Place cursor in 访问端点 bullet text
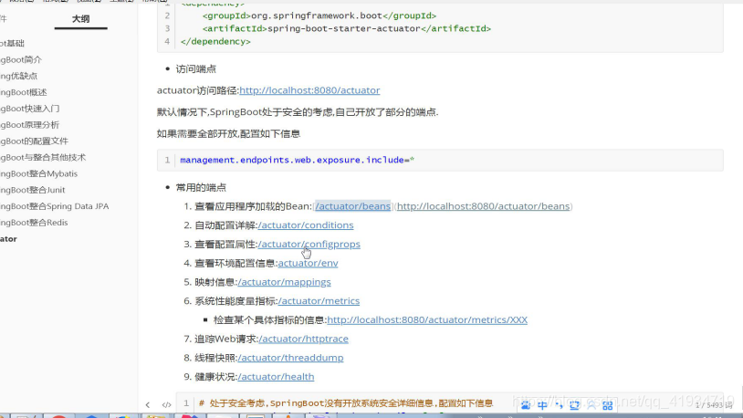This screenshot has width=743, height=418. tap(196, 69)
